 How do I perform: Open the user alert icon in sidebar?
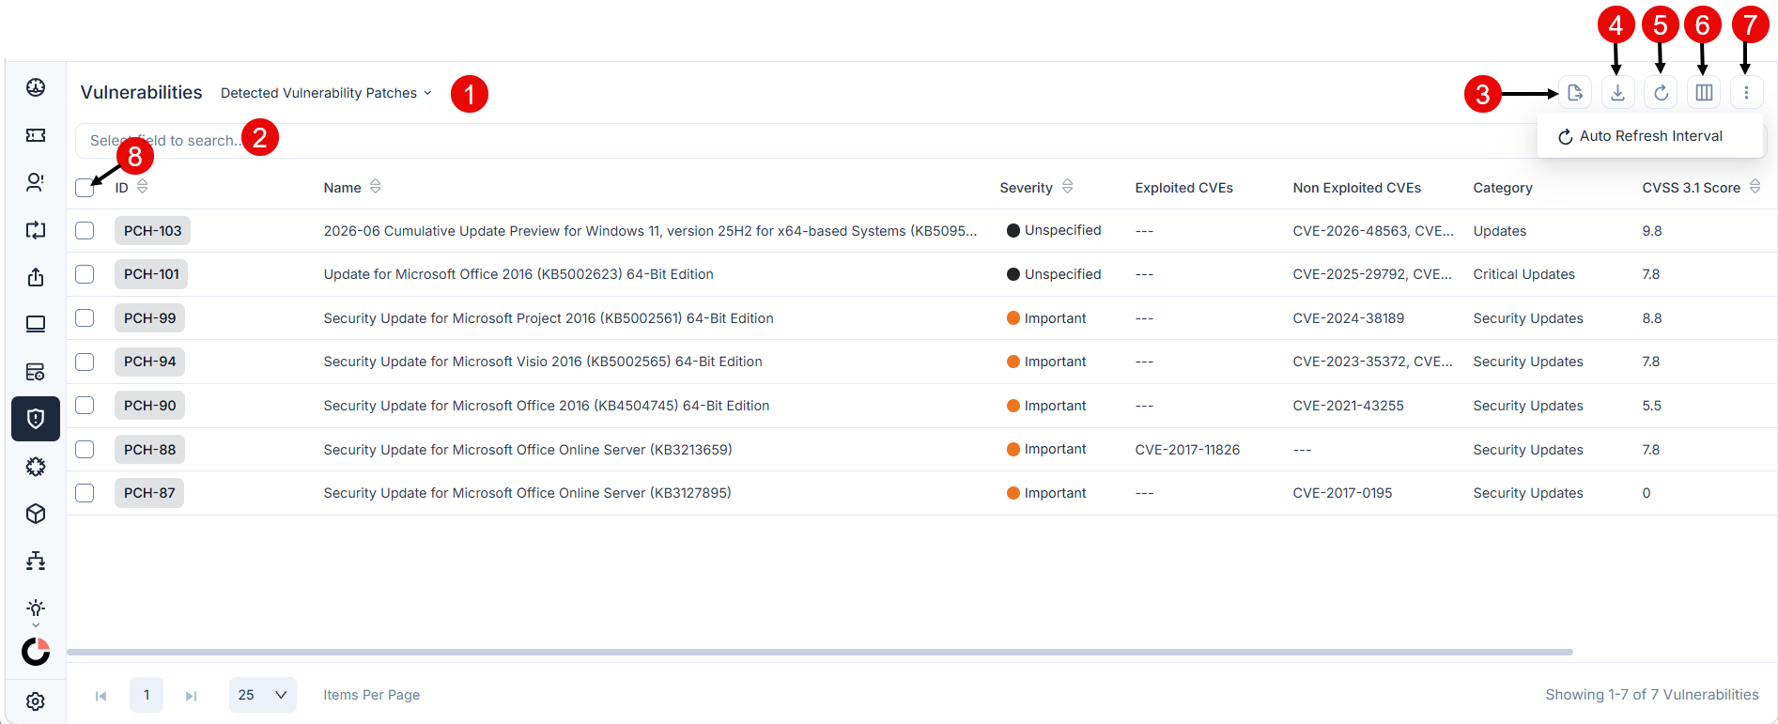(36, 182)
